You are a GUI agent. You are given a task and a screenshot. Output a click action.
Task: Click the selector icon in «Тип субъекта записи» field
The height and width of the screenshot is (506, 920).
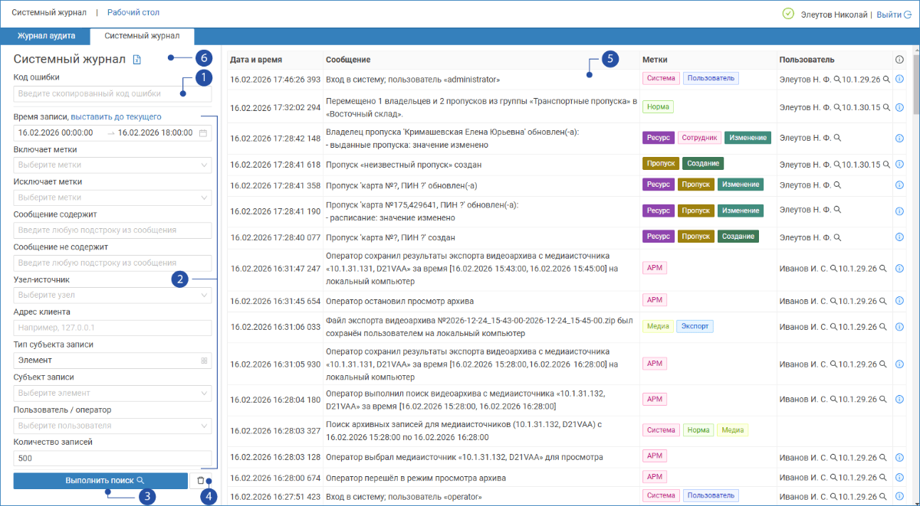click(204, 359)
